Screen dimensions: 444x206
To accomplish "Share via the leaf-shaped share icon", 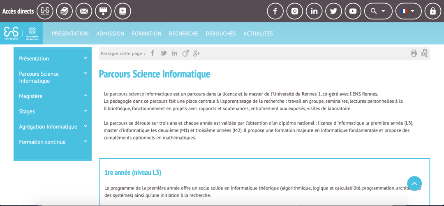I will coord(185,53).
